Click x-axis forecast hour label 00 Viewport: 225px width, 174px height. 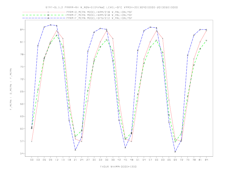tap(32, 160)
